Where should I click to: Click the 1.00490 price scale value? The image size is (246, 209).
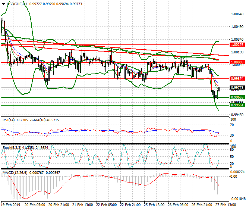[237, 27]
